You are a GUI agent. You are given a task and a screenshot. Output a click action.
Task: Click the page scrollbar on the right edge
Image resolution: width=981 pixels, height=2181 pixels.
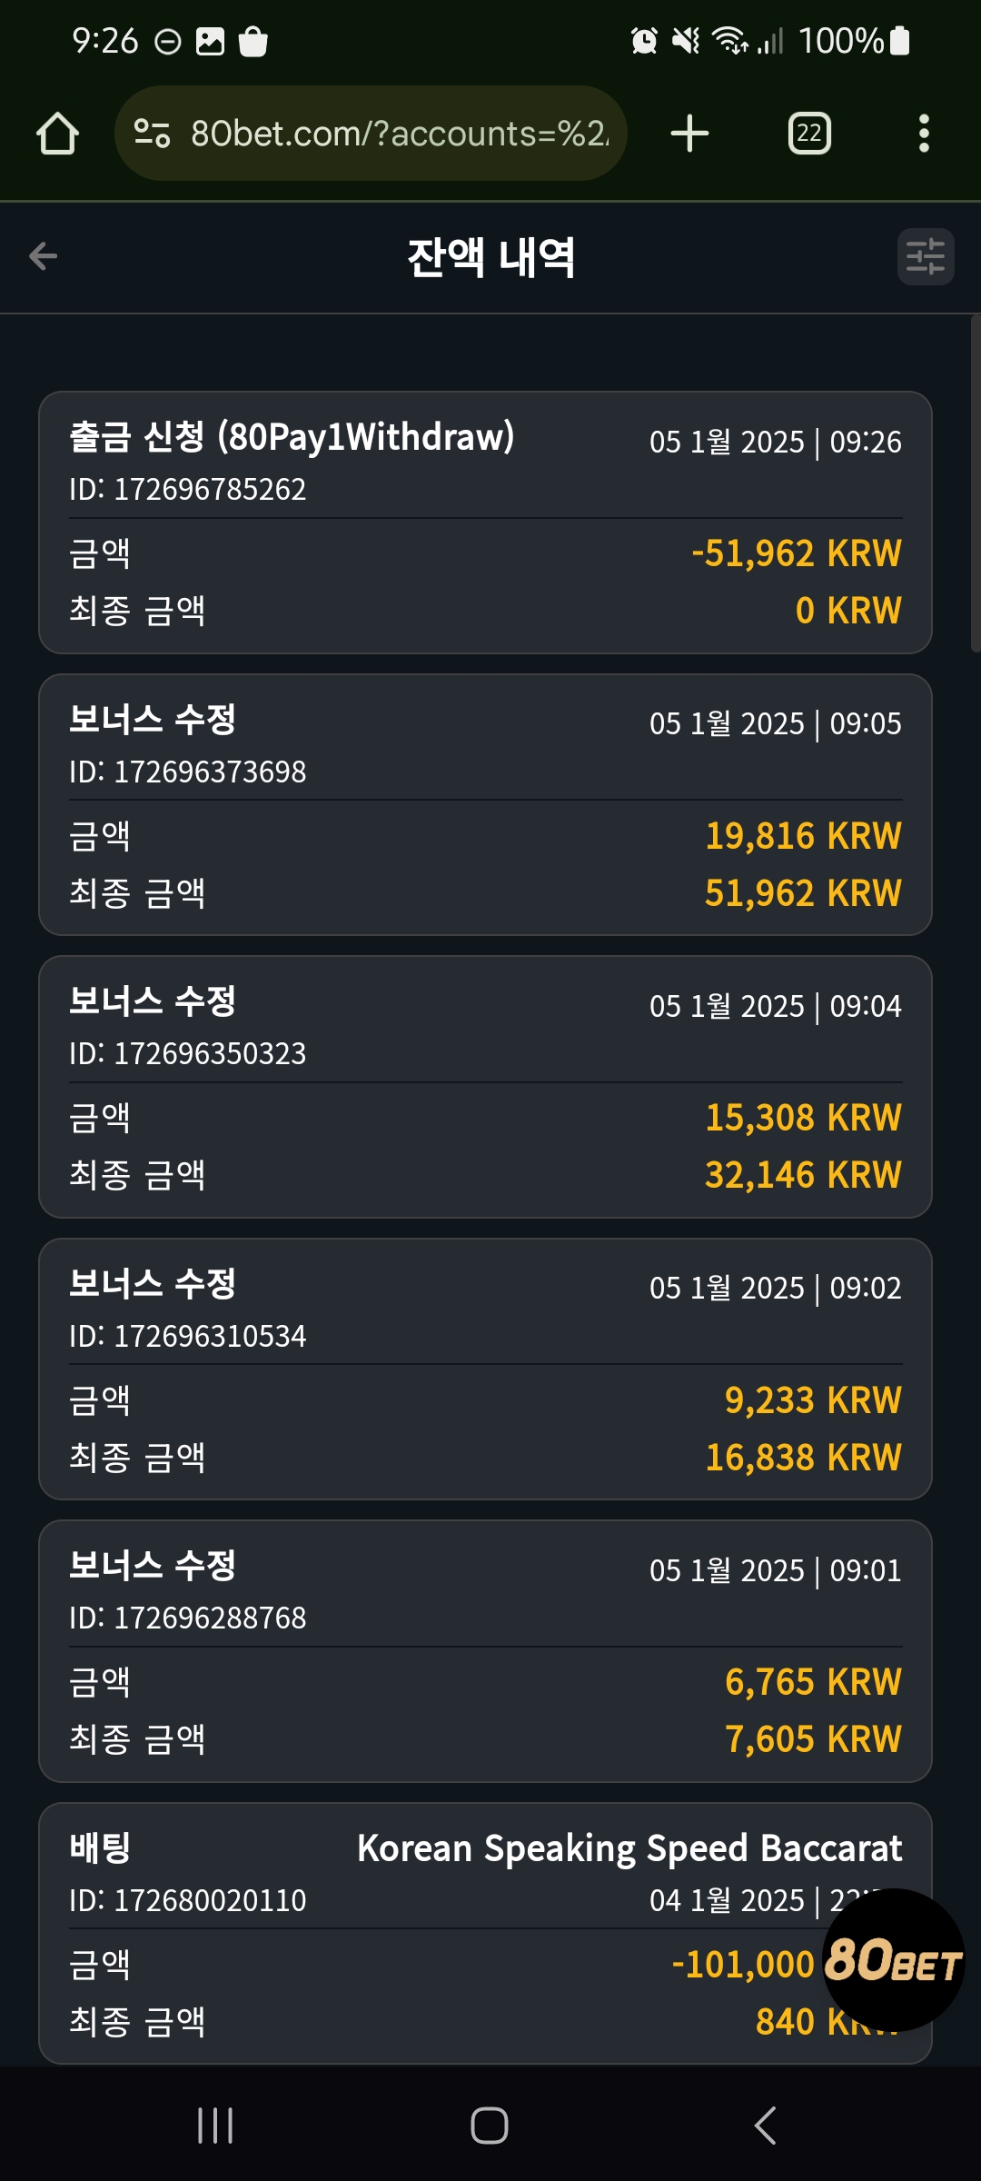click(976, 483)
